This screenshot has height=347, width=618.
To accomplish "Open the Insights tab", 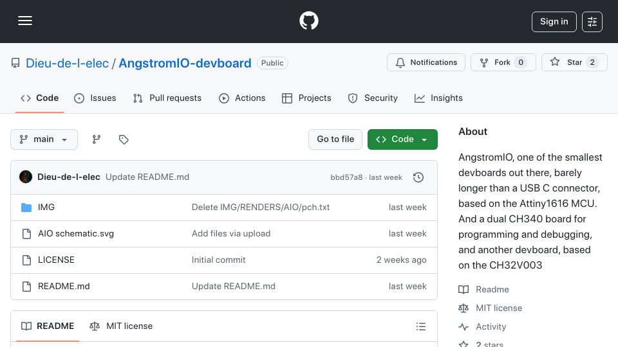I will pos(438,98).
